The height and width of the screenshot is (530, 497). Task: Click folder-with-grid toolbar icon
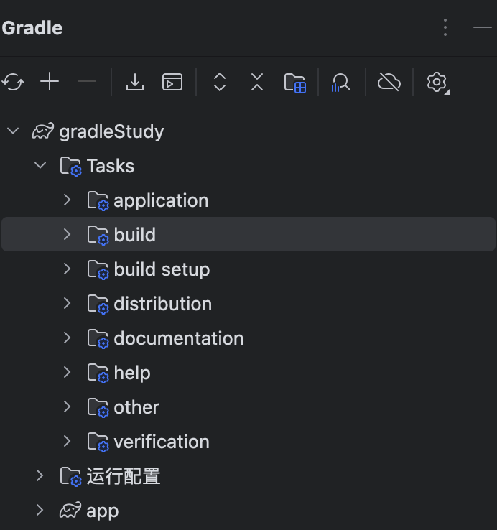tap(295, 83)
